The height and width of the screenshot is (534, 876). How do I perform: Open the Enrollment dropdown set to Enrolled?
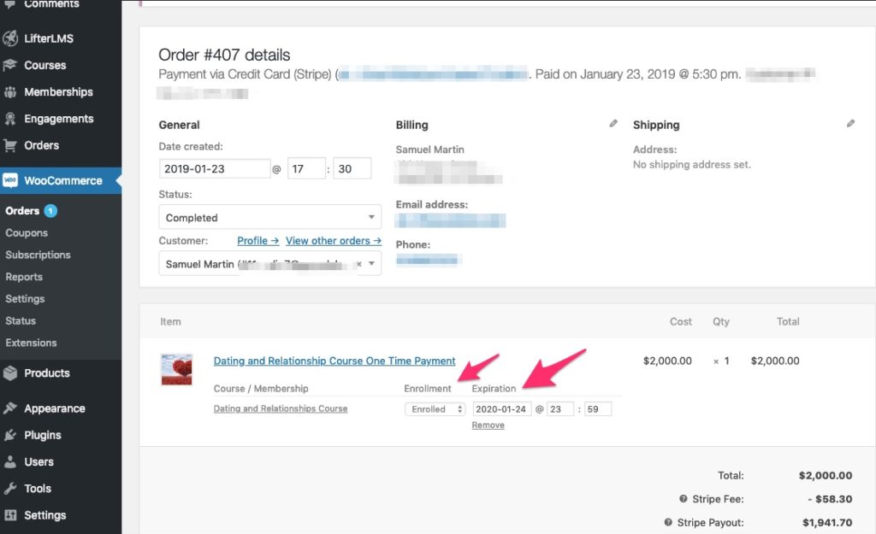[434, 408]
